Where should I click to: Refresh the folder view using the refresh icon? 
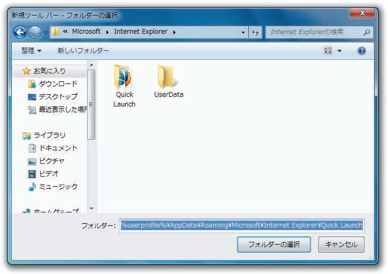[255, 33]
